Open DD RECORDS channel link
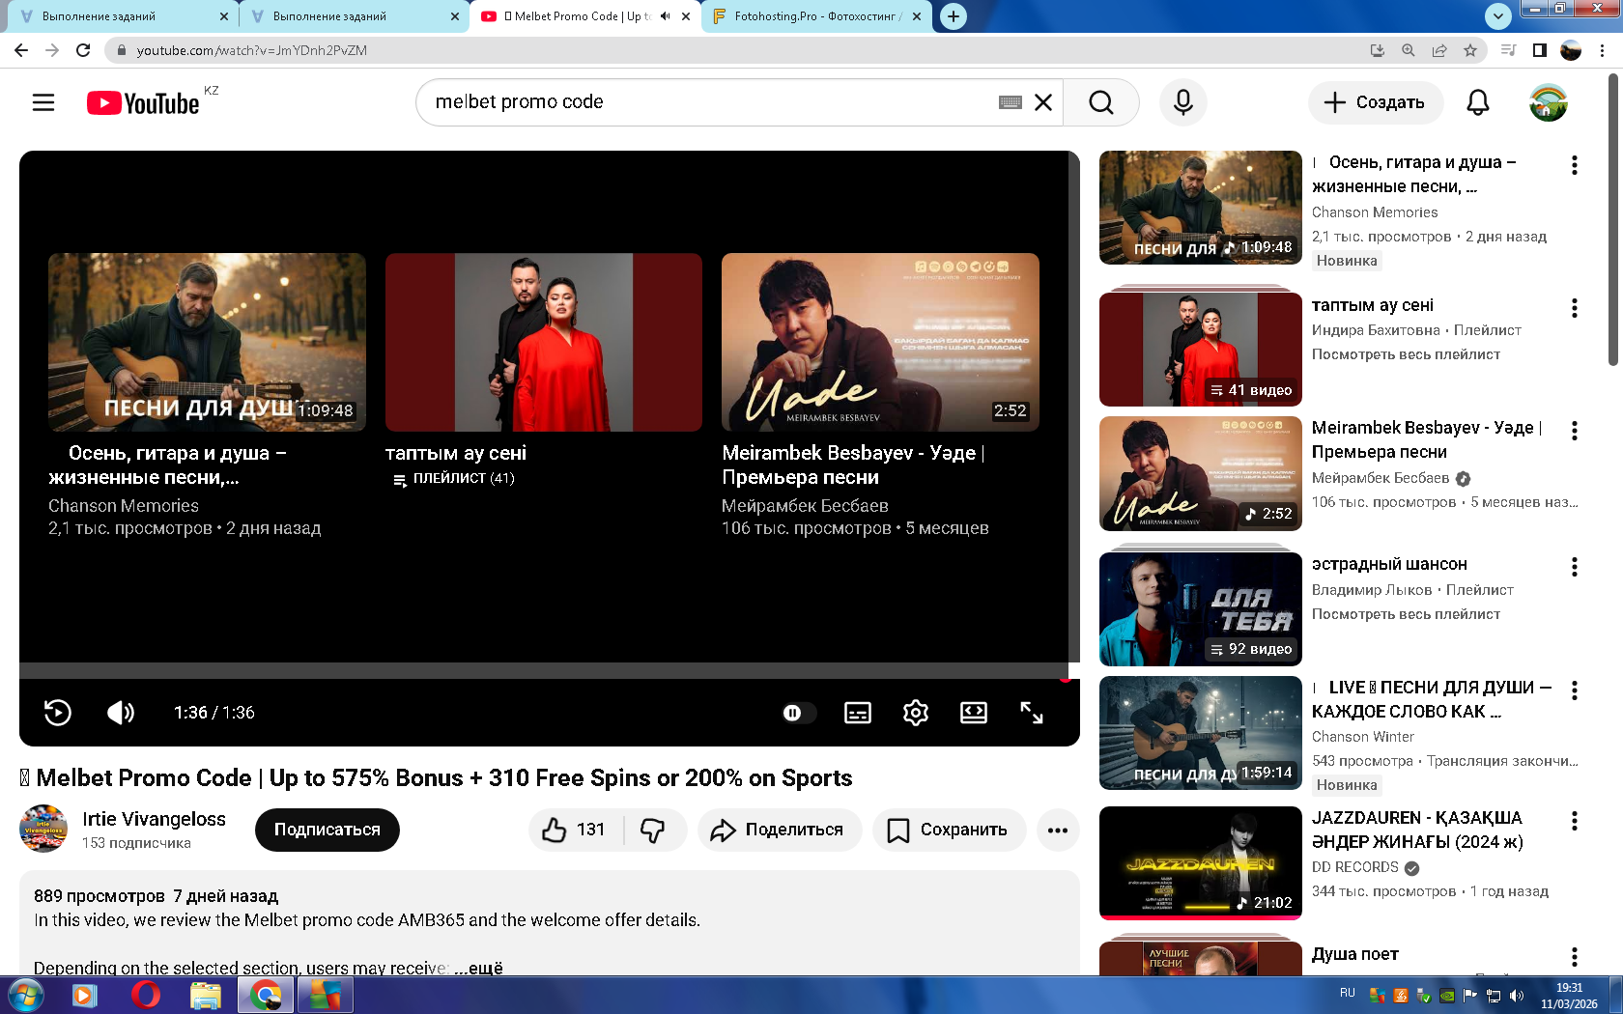This screenshot has height=1014, width=1623. point(1355,867)
